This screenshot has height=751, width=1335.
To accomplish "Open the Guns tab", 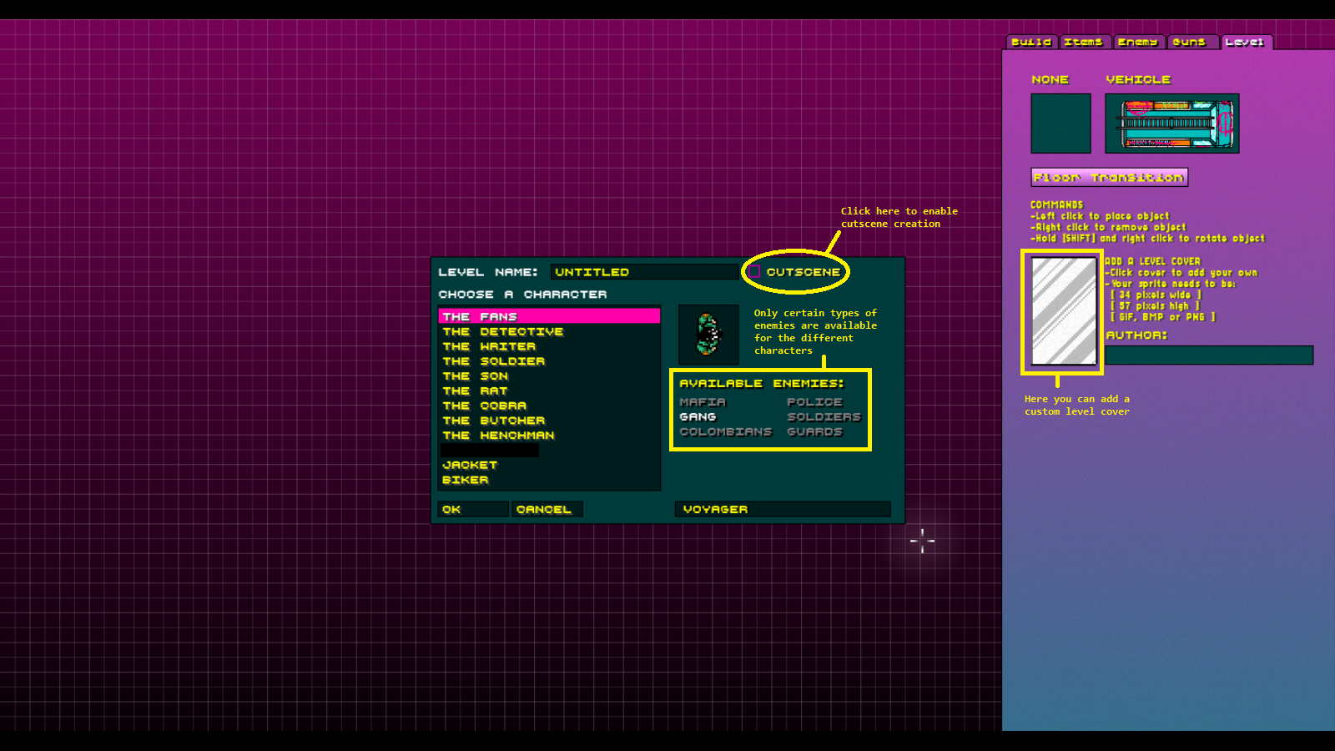I will pos(1189,42).
